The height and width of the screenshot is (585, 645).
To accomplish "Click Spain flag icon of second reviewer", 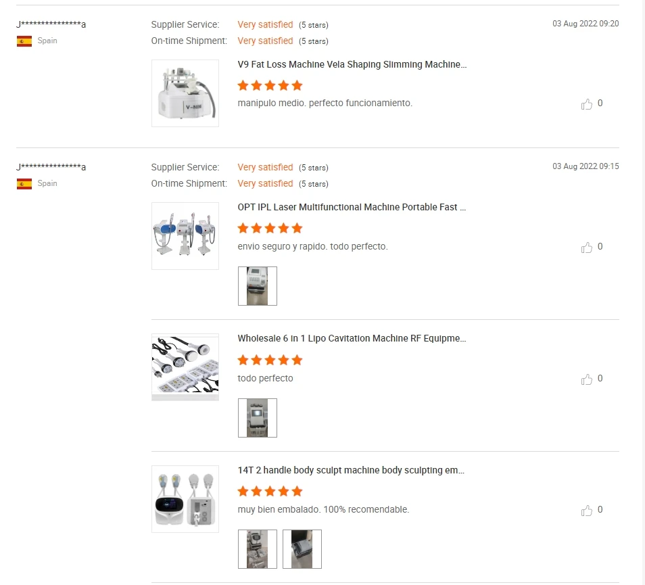I will tap(24, 184).
